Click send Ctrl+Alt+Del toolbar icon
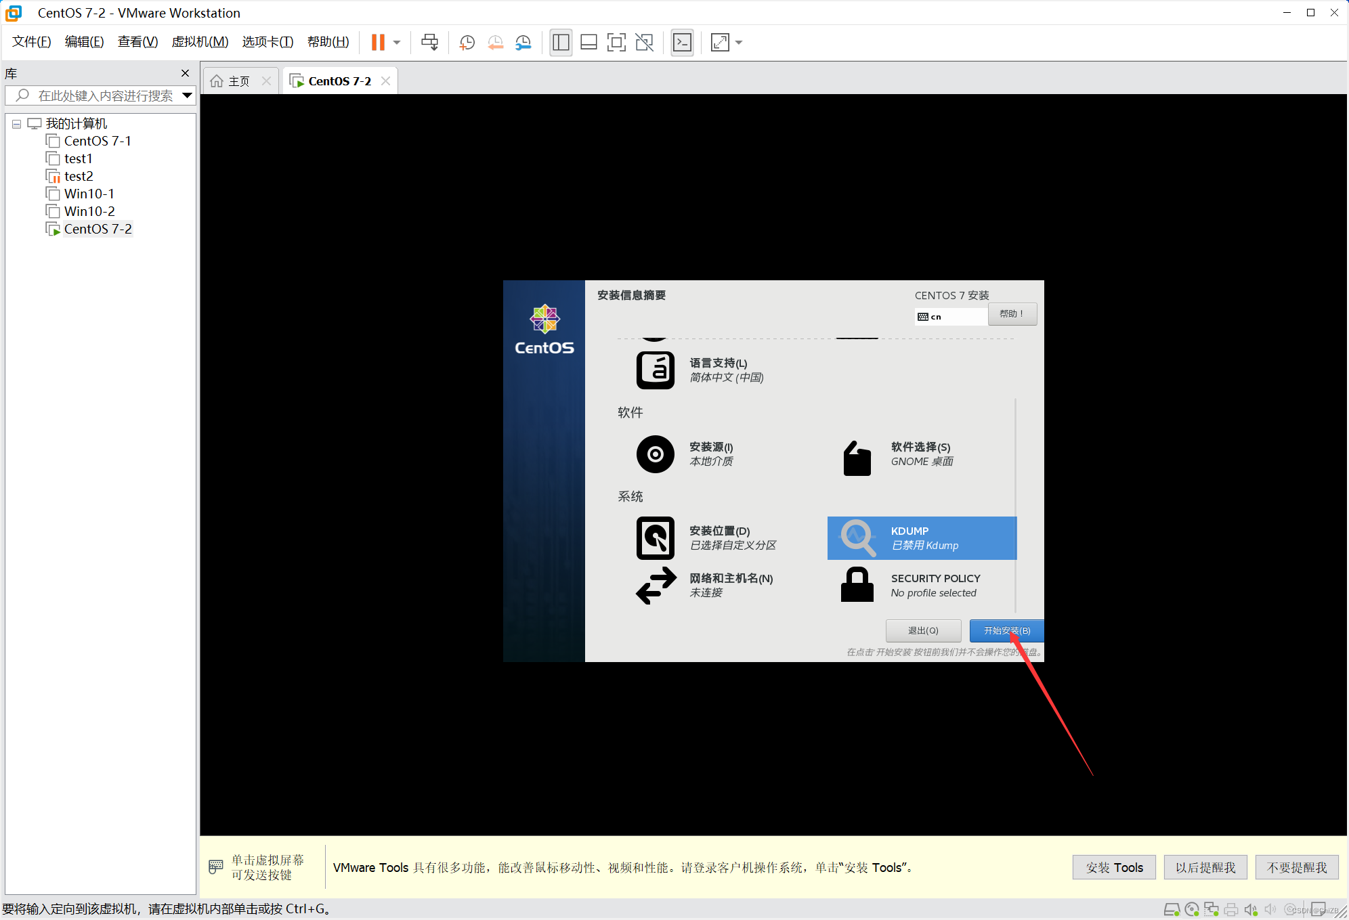 click(429, 43)
